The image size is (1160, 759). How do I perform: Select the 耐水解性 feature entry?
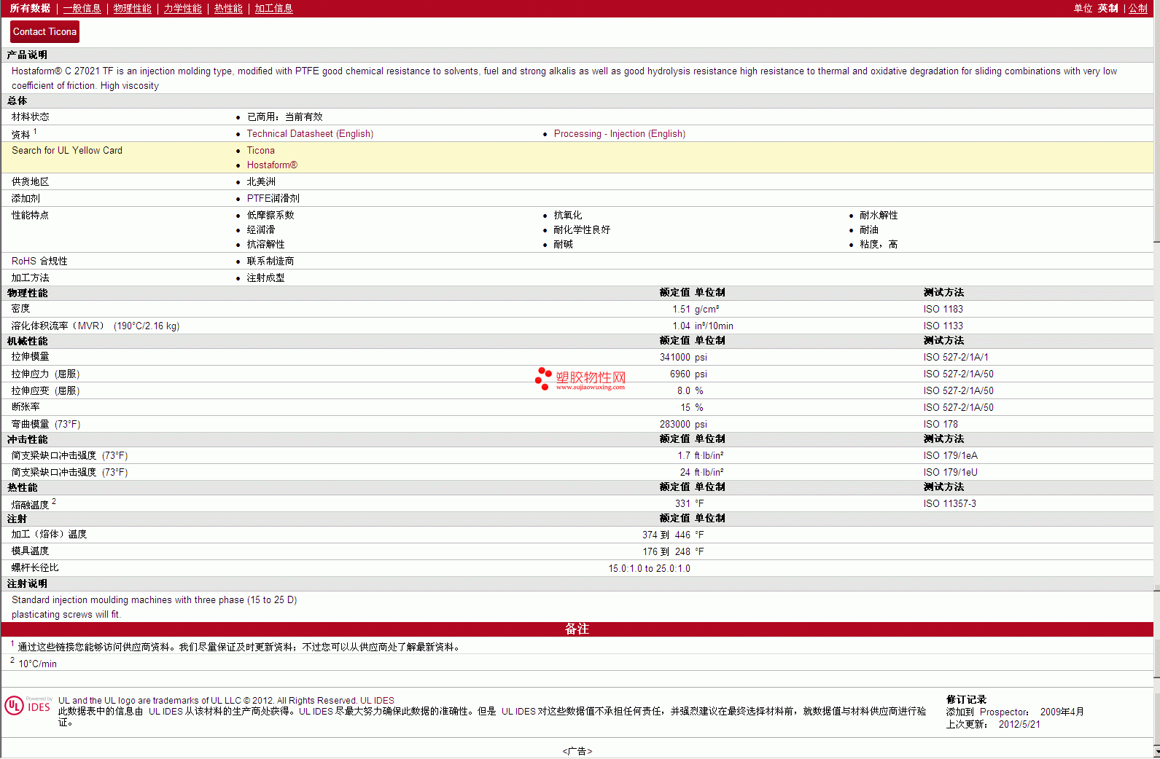coord(879,216)
